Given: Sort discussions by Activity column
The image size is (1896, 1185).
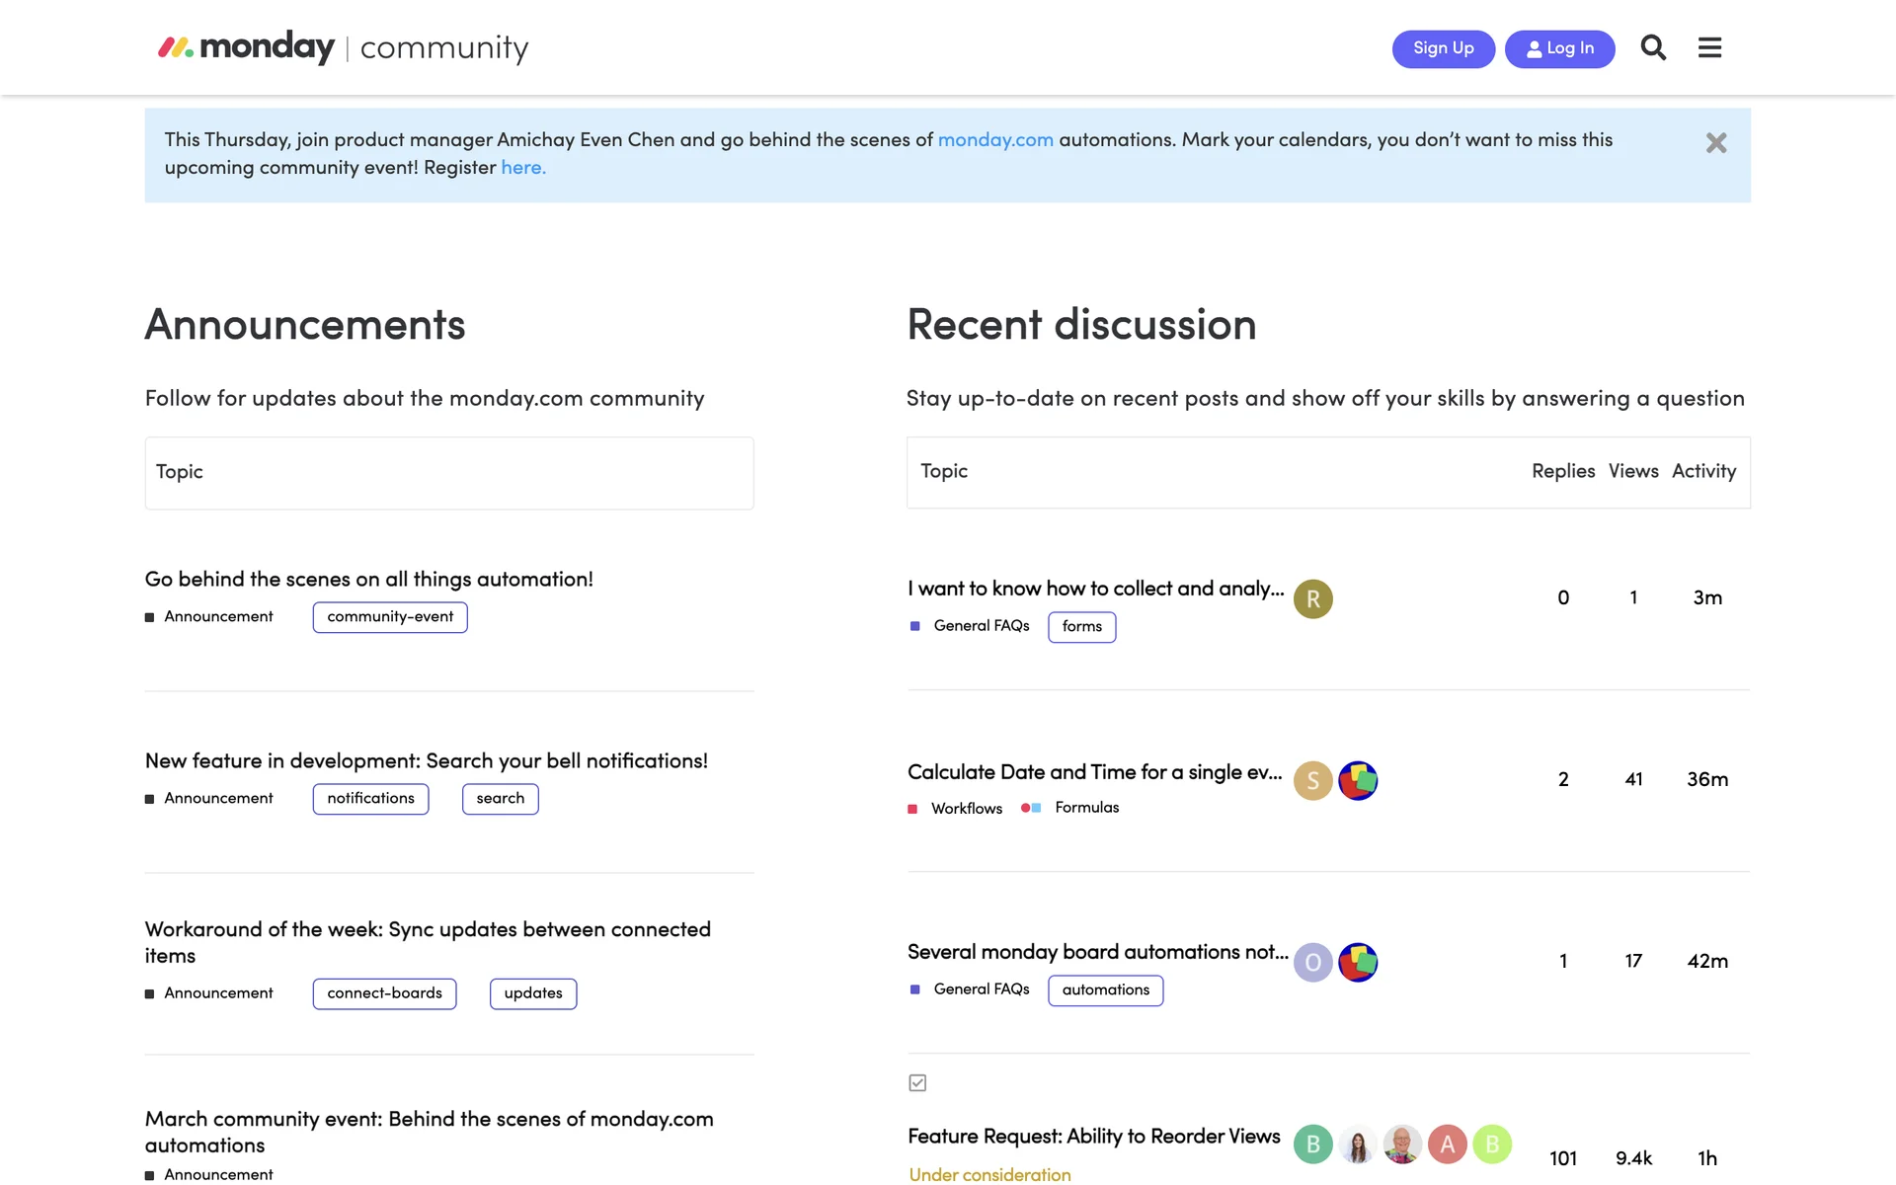Looking at the screenshot, I should point(1702,471).
